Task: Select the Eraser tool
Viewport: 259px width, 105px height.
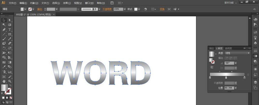Action: pyautogui.click(x=10, y=43)
